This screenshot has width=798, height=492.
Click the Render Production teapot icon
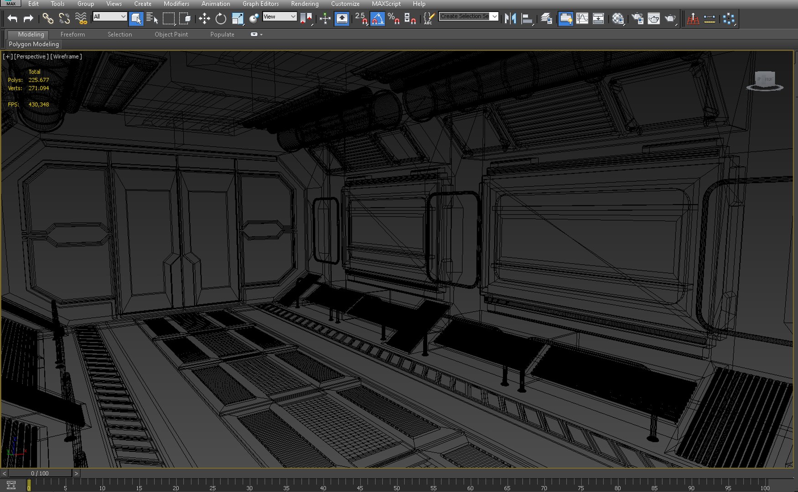[x=670, y=19]
